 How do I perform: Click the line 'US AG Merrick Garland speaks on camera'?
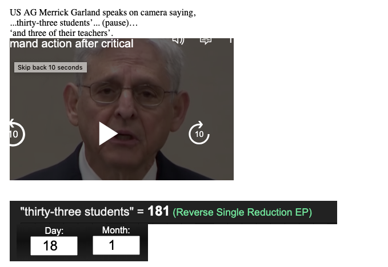click(103, 13)
